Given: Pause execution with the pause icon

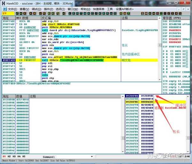Looking at the screenshot, I should click(x=35, y=13).
